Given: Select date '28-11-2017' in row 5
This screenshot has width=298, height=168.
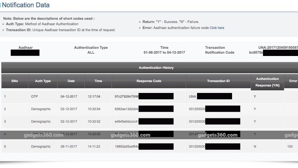Looking at the screenshot, I should pyautogui.click(x=69, y=146).
